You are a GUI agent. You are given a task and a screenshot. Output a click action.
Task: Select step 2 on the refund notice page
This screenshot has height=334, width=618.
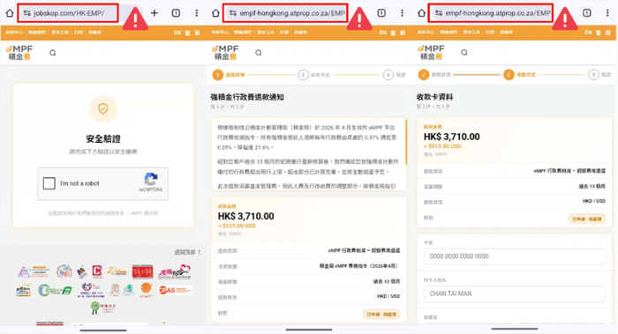tap(303, 75)
